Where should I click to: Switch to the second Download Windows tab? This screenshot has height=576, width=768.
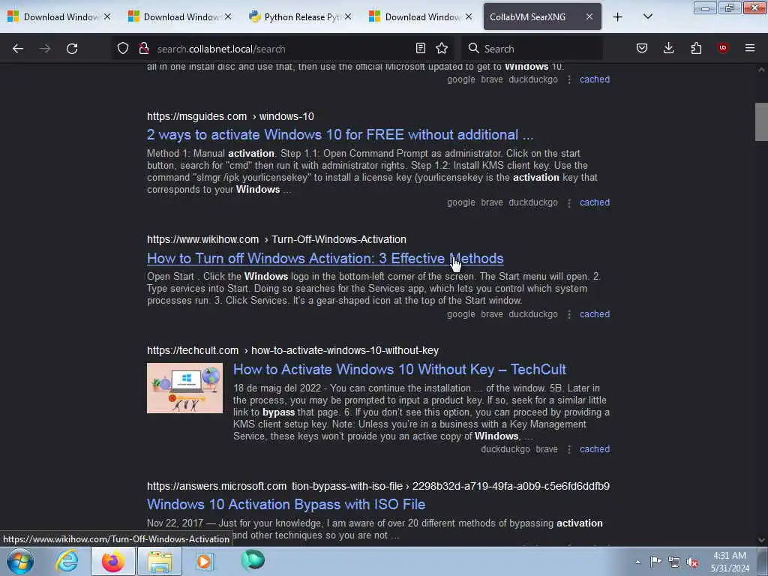180,16
